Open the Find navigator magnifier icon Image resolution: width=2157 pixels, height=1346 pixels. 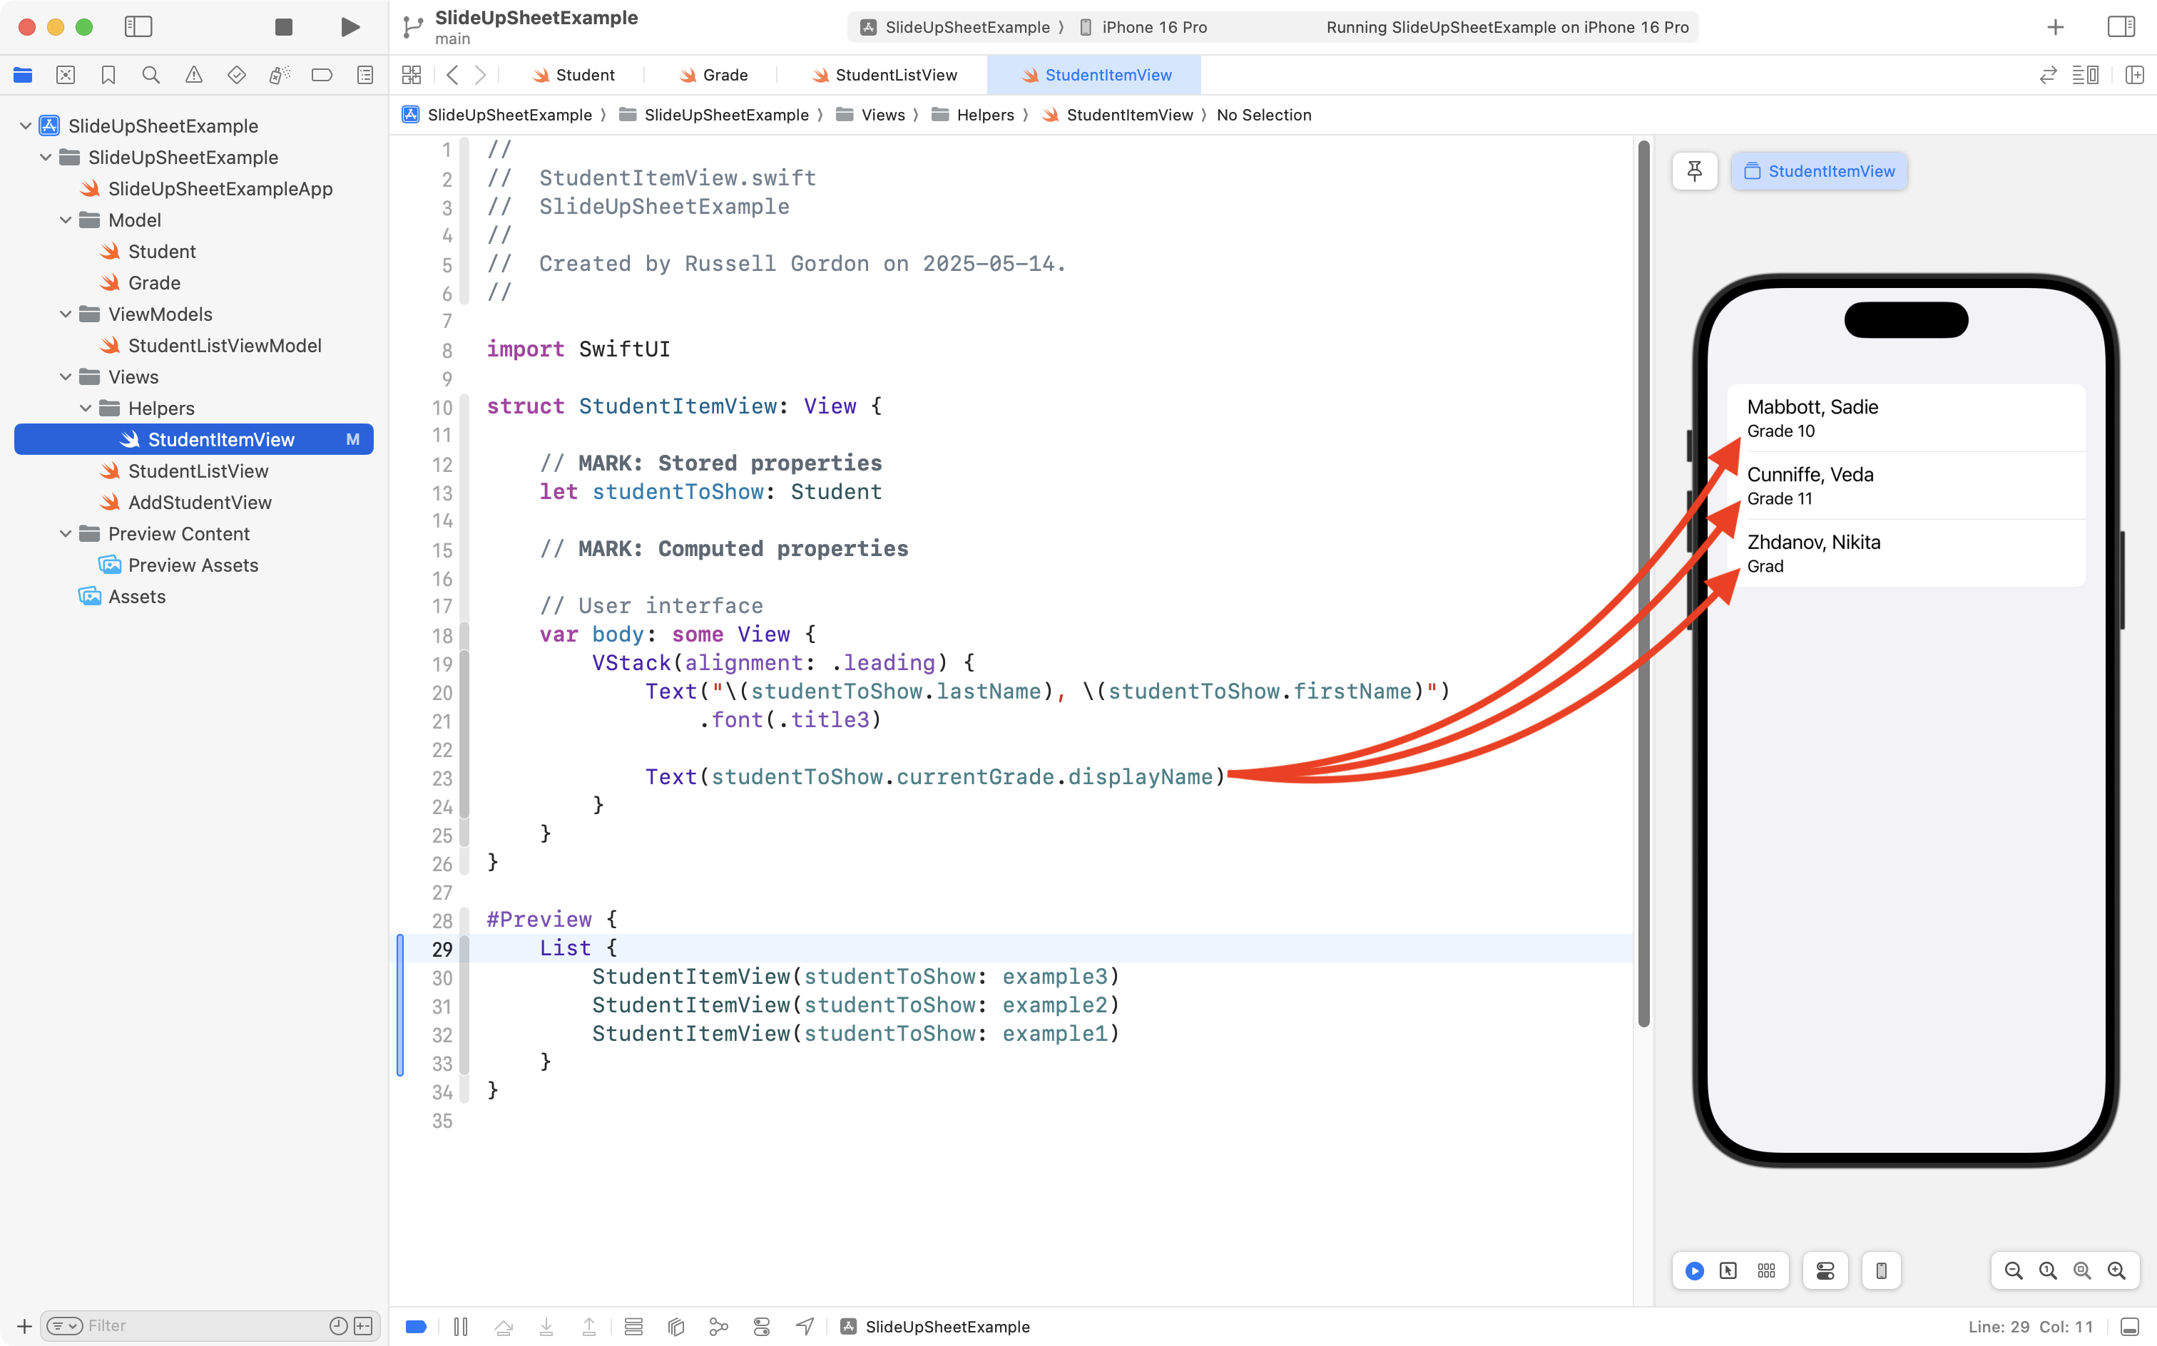point(151,76)
